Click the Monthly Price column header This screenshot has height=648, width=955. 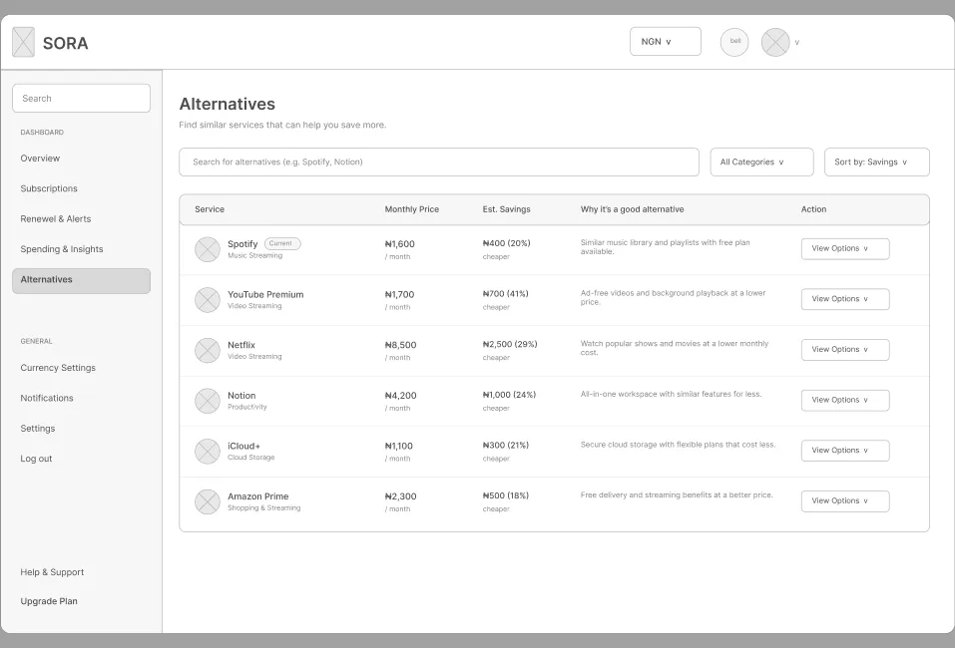pyautogui.click(x=412, y=209)
